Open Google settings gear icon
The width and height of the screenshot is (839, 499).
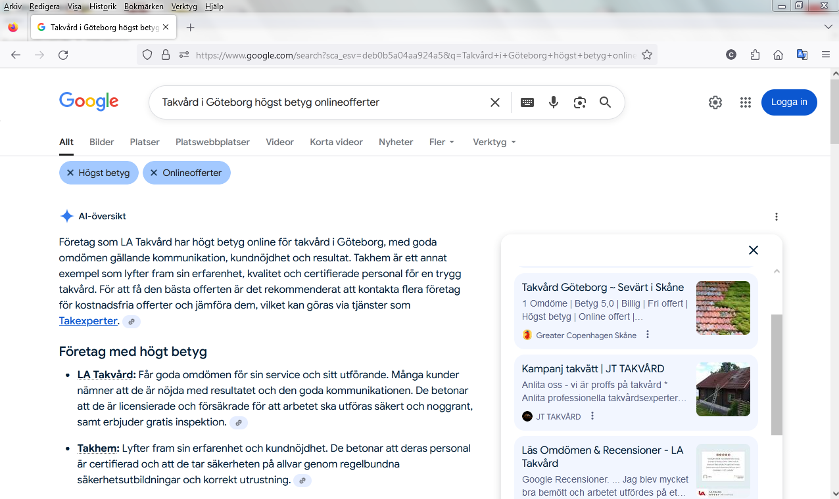[715, 102]
